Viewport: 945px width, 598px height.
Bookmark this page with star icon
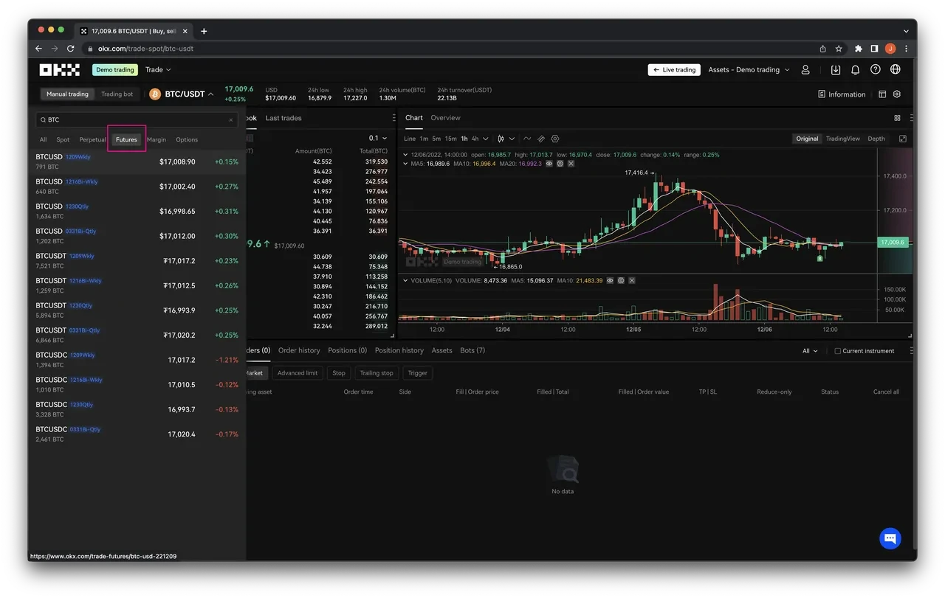(839, 49)
